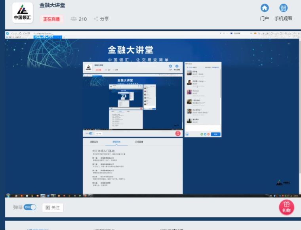Click the small 中国领汇 logo inside the streamed page
301x230 pixels.
[88, 67]
